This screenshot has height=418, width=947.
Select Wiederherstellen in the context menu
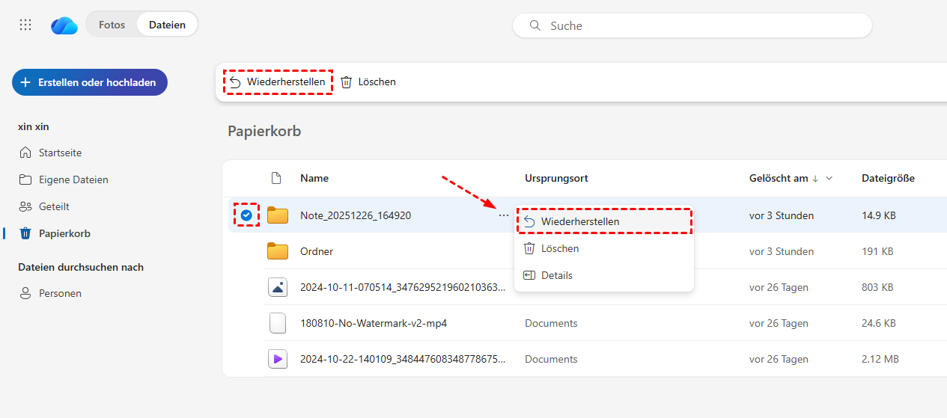(579, 221)
